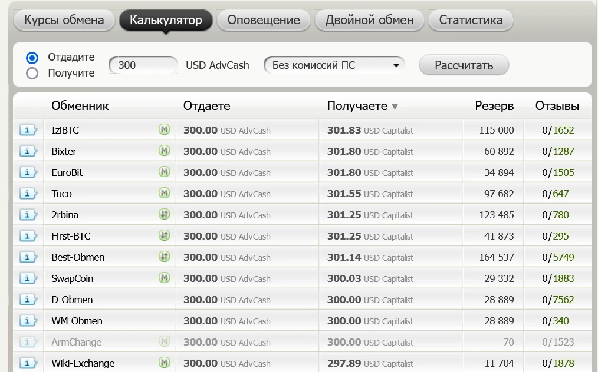This screenshot has height=372, width=598.
Task: Open info icon for ArmChange row
Action: (28, 342)
